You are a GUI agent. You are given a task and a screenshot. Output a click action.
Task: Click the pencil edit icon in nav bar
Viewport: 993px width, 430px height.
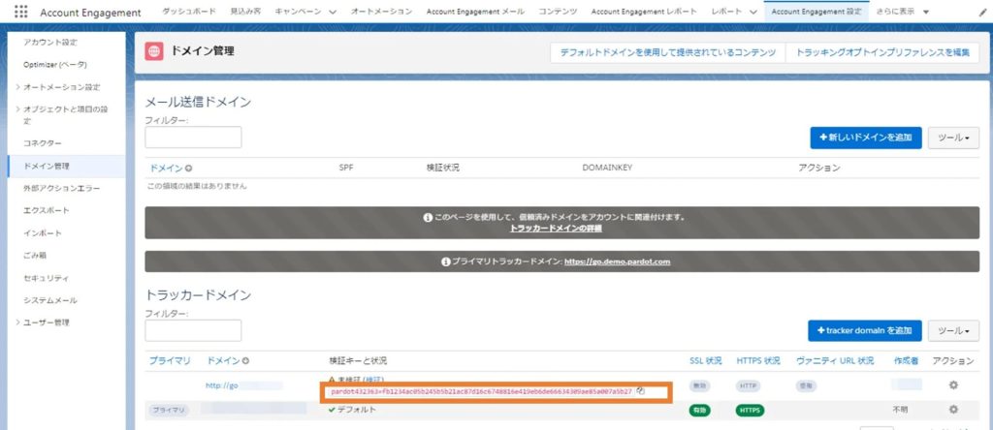[x=983, y=13]
